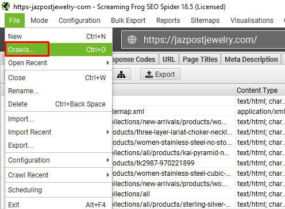Screen dimensions: 285x209
Task: Open the Mode menu
Action: coord(39,21)
